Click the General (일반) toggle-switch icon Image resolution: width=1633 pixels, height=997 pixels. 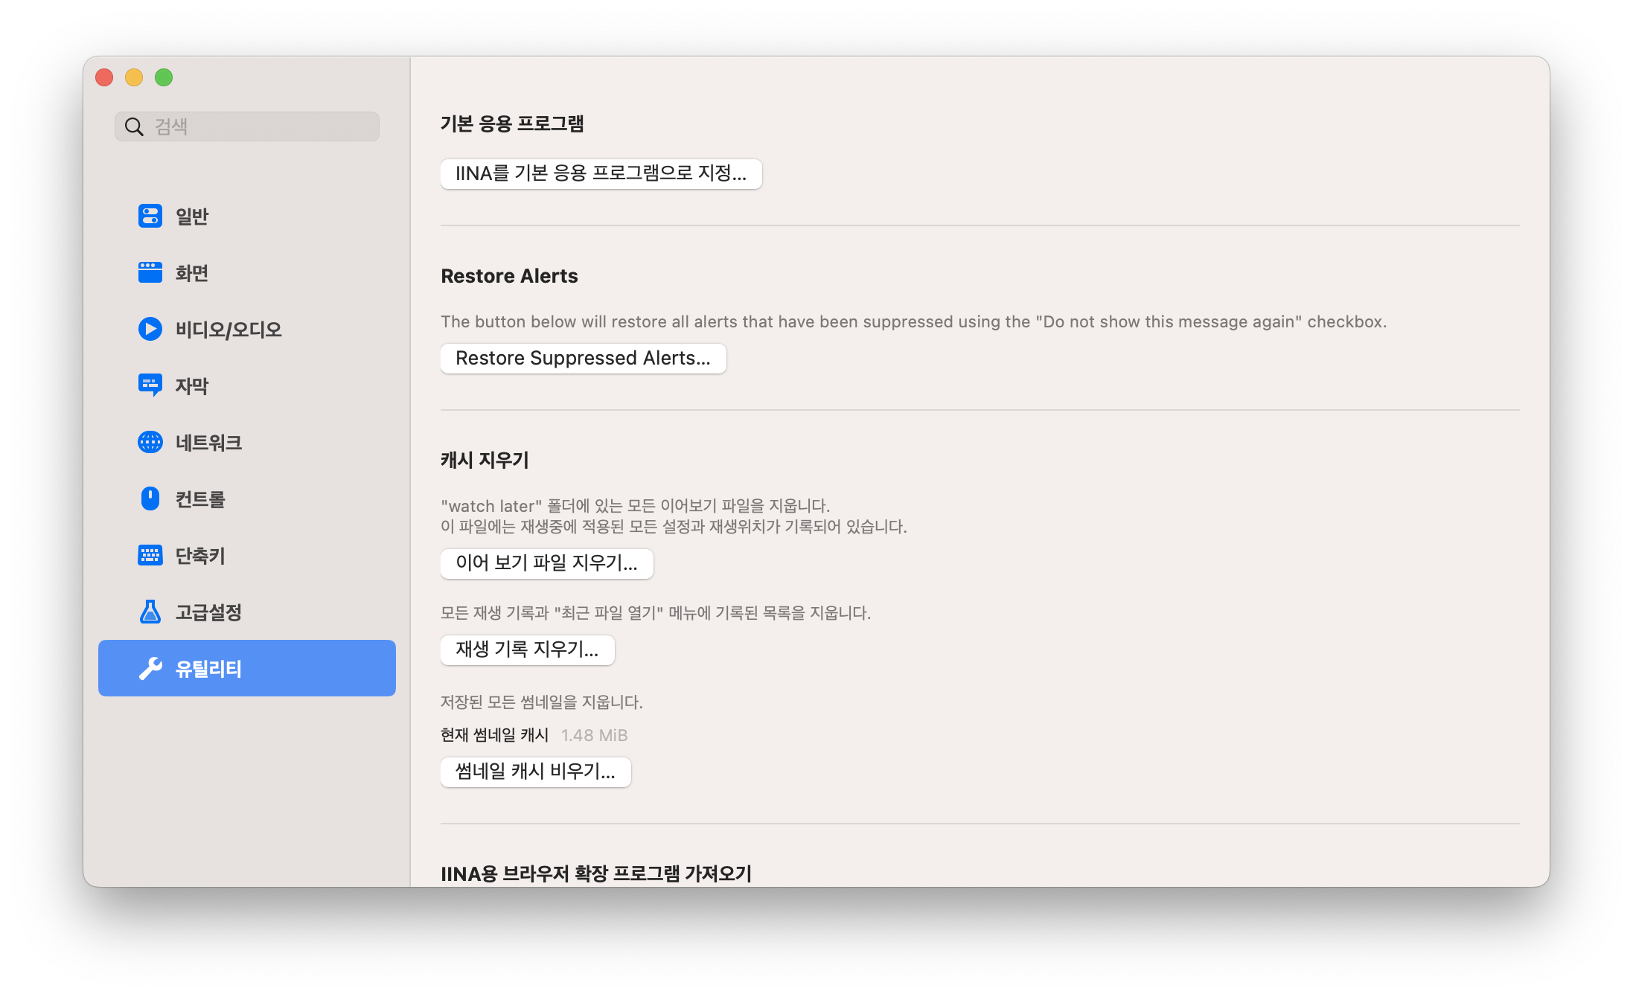pos(150,216)
